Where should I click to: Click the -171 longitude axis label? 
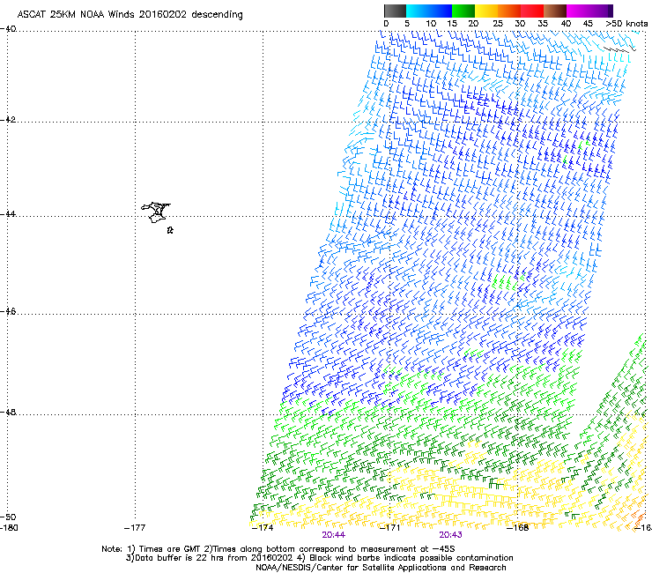(389, 528)
